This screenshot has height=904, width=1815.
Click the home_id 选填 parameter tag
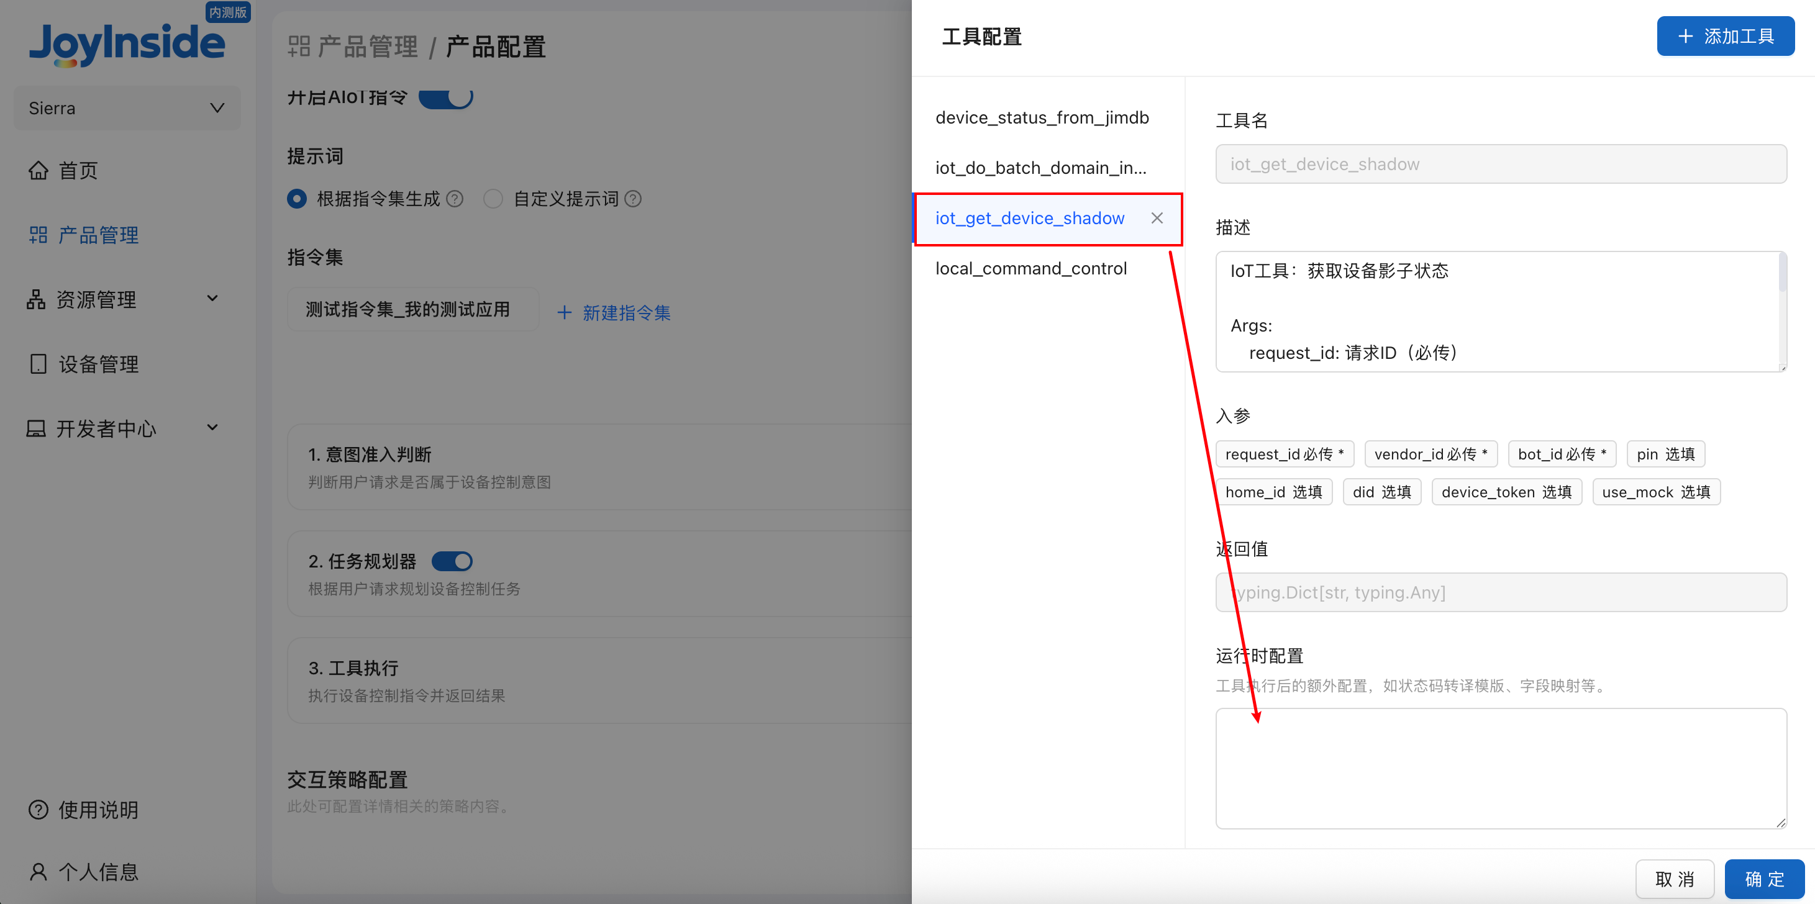point(1274,492)
